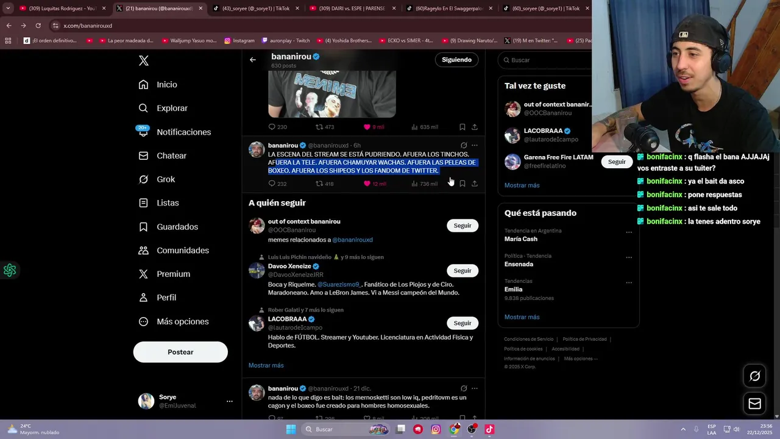Open Chatear messages section
Screen dimensions: 780x439
[x=162, y=155]
